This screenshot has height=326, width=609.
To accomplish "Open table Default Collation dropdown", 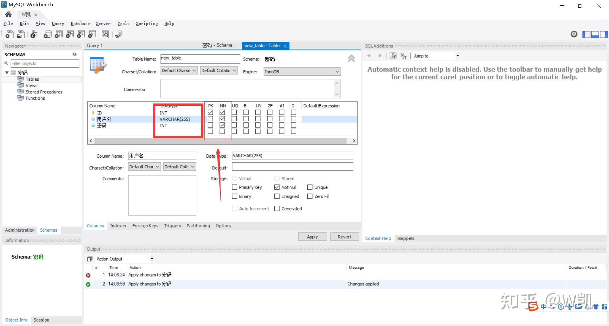I will pos(219,71).
